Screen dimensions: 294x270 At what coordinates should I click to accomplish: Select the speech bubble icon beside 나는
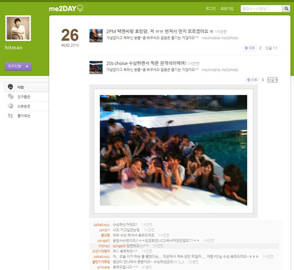click(x=10, y=87)
